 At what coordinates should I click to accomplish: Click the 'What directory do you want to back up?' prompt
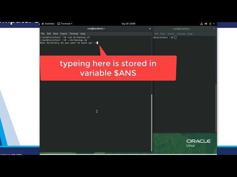pos(68,43)
